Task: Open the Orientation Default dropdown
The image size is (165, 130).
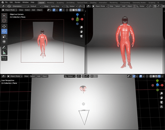Action: click(34, 6)
